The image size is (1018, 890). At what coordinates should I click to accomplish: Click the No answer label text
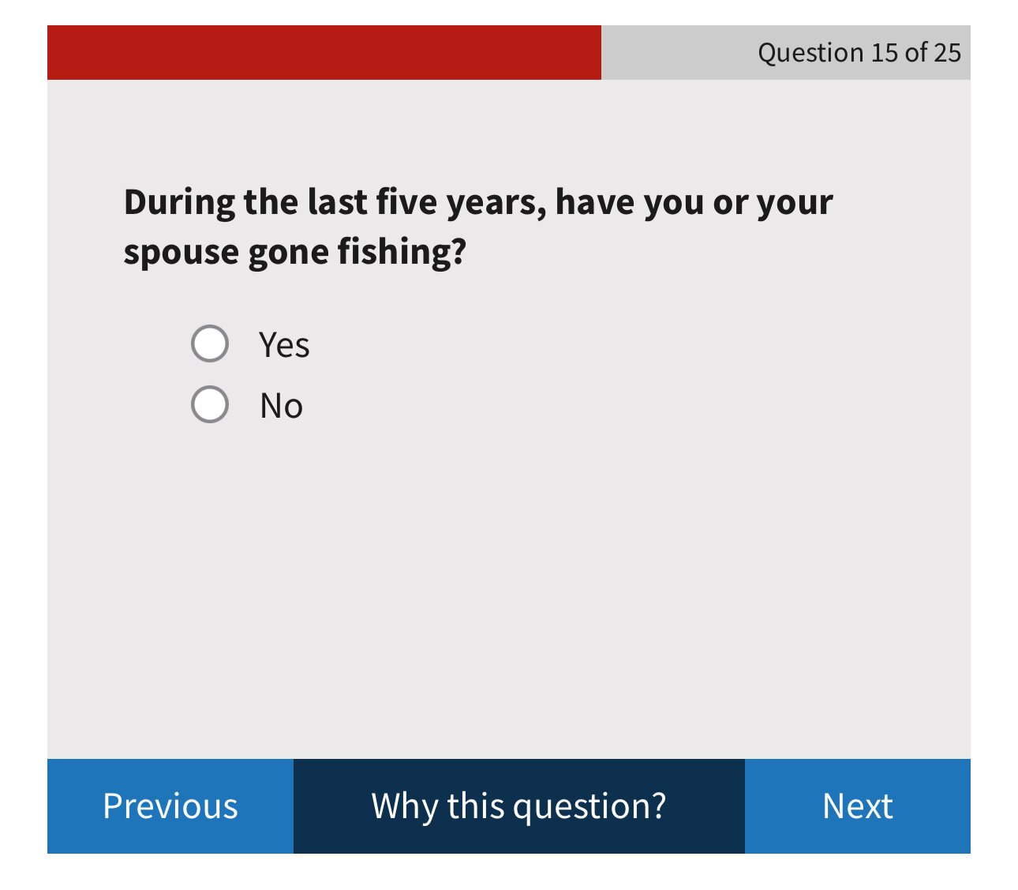tap(281, 406)
